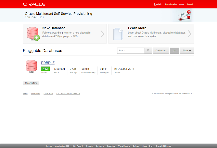This screenshot has width=217, height=148.
Task: Click the chevron arrow on Learn More card
Action: pos(190,34)
